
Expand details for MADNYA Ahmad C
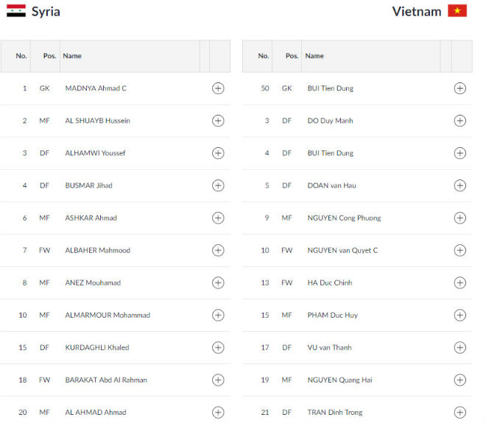coord(218,88)
